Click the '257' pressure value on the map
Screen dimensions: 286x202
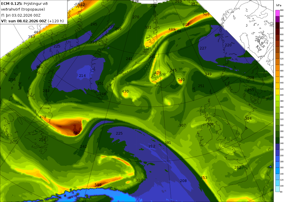click(x=194, y=4)
